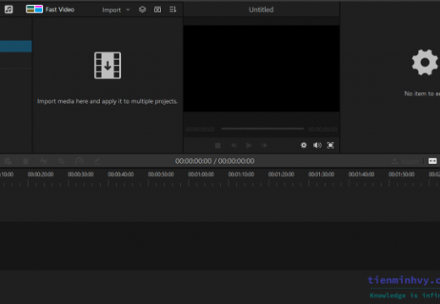440x304 pixels.
Task: Jump to 00:00:30:00 on timeline ruler
Action: pyautogui.click(x=80, y=175)
